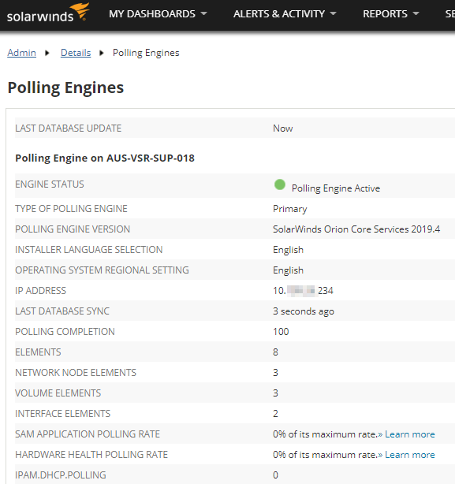Select the 'LAST DATABASE SYNC' label
455x484 pixels.
click(62, 311)
